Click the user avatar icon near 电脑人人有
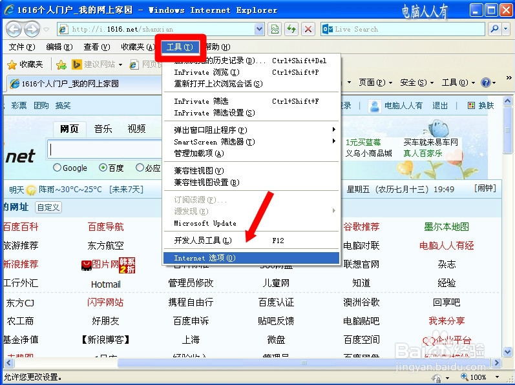 pyautogui.click(x=374, y=106)
